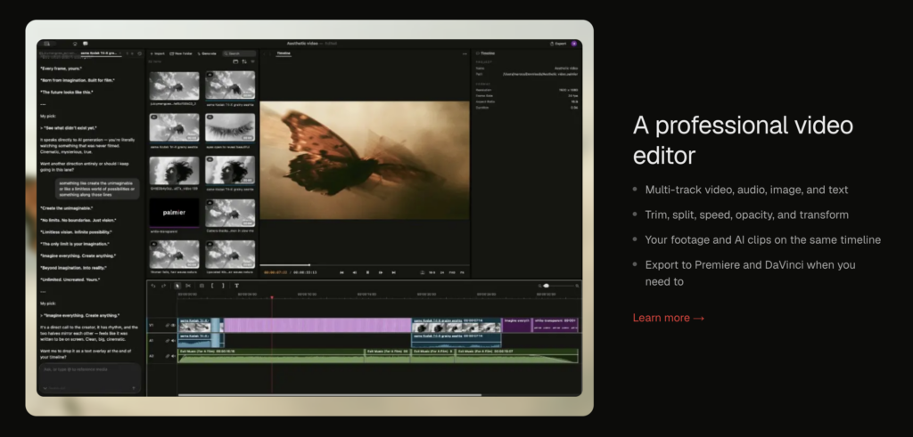Open the purple user avatar icon
913x437 pixels.
(574, 44)
